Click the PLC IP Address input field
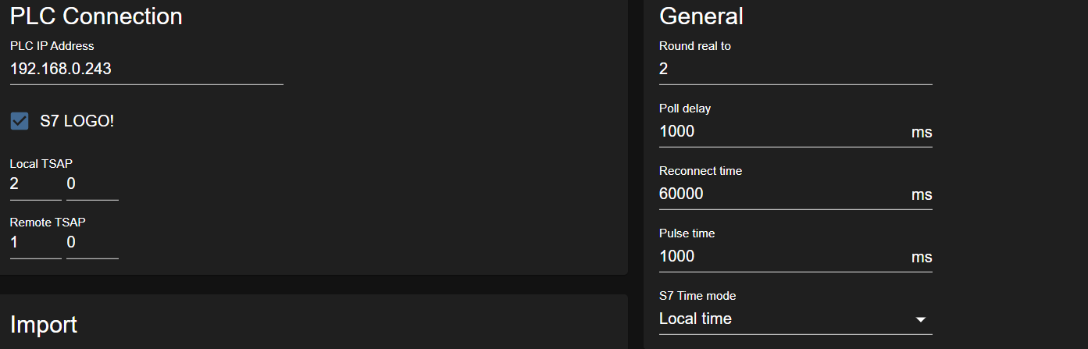This screenshot has width=1088, height=349. 146,69
